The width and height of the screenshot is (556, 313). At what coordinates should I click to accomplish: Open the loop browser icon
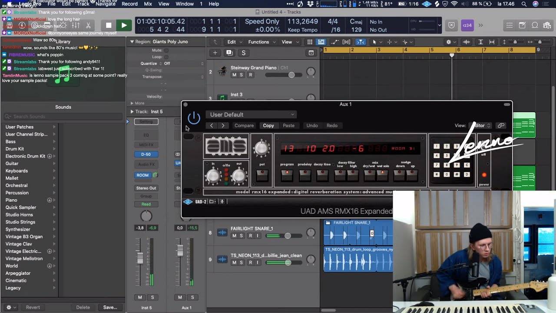[x=535, y=25]
